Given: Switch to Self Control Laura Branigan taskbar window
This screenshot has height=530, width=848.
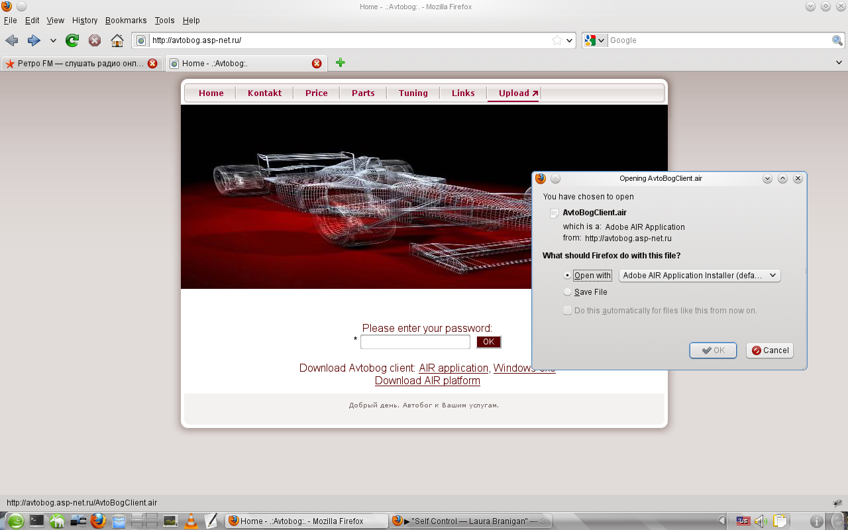Looking at the screenshot, I should pyautogui.click(x=471, y=521).
